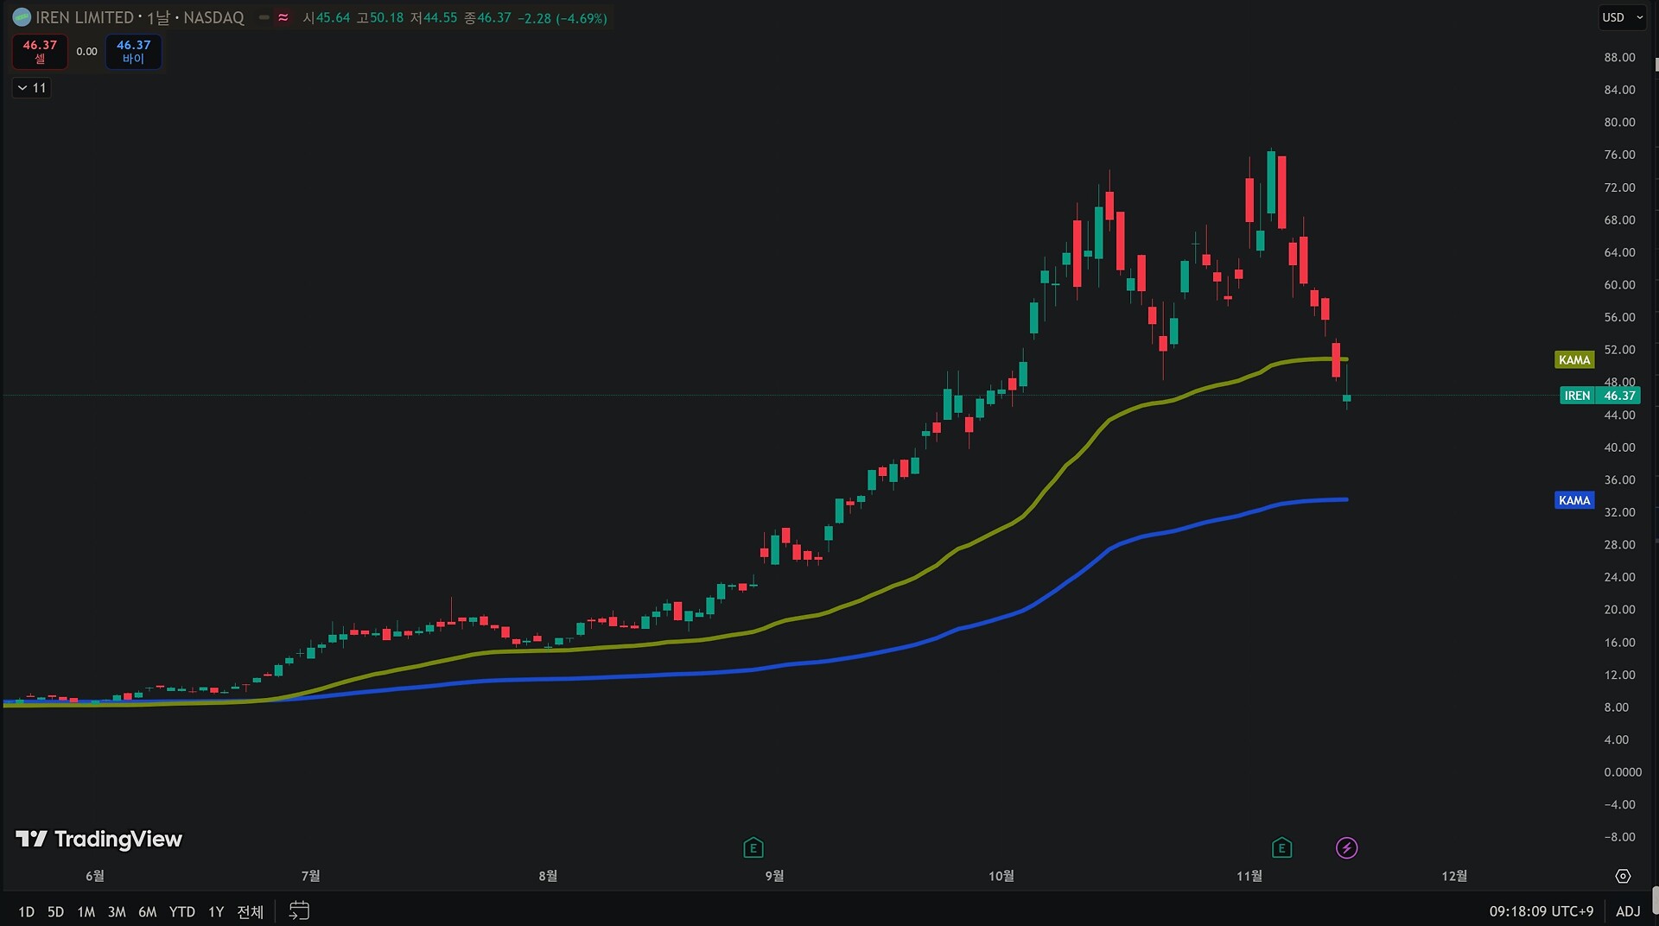Click the red 46.37 sell button
Screen dimensions: 1659x926
tap(40, 52)
